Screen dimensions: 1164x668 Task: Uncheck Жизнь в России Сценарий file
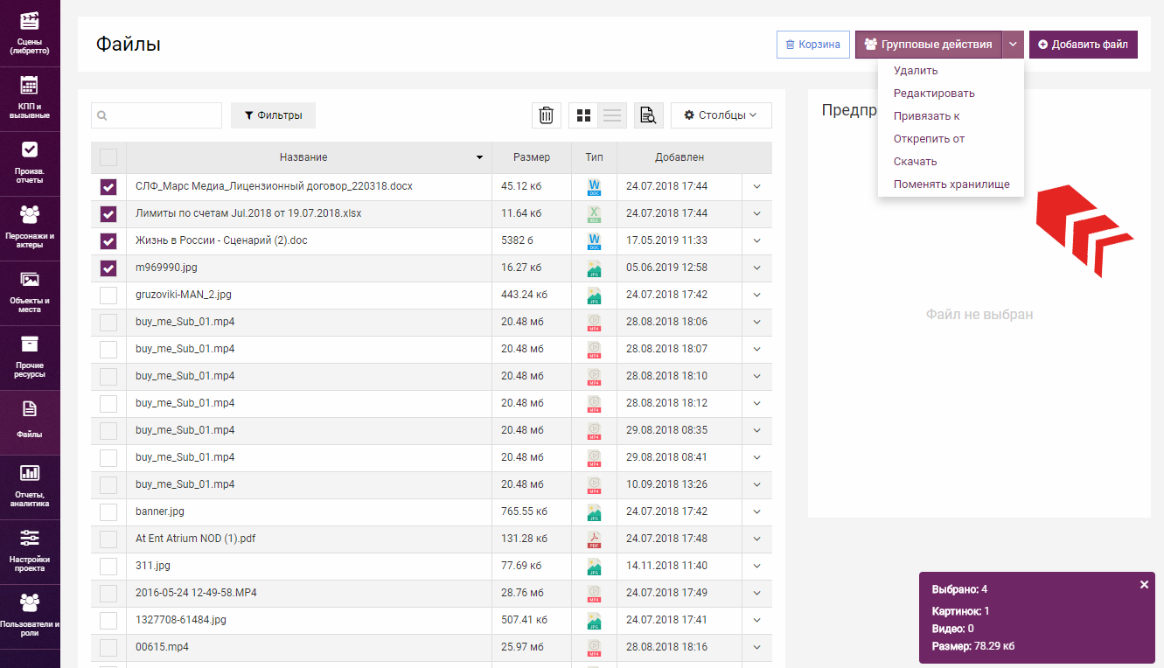coord(108,240)
